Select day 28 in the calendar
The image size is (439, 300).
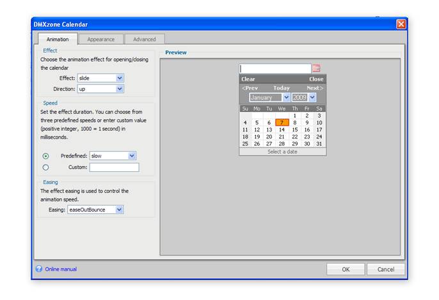coord(282,144)
